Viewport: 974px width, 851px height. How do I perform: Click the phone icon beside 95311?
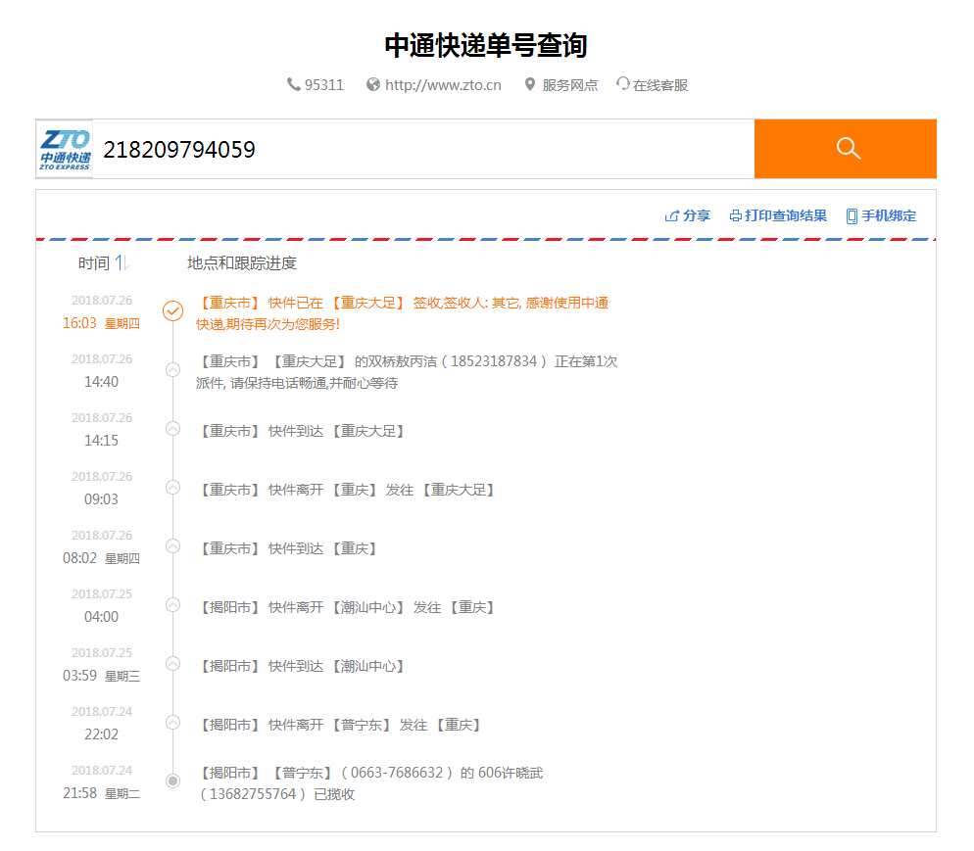point(293,84)
